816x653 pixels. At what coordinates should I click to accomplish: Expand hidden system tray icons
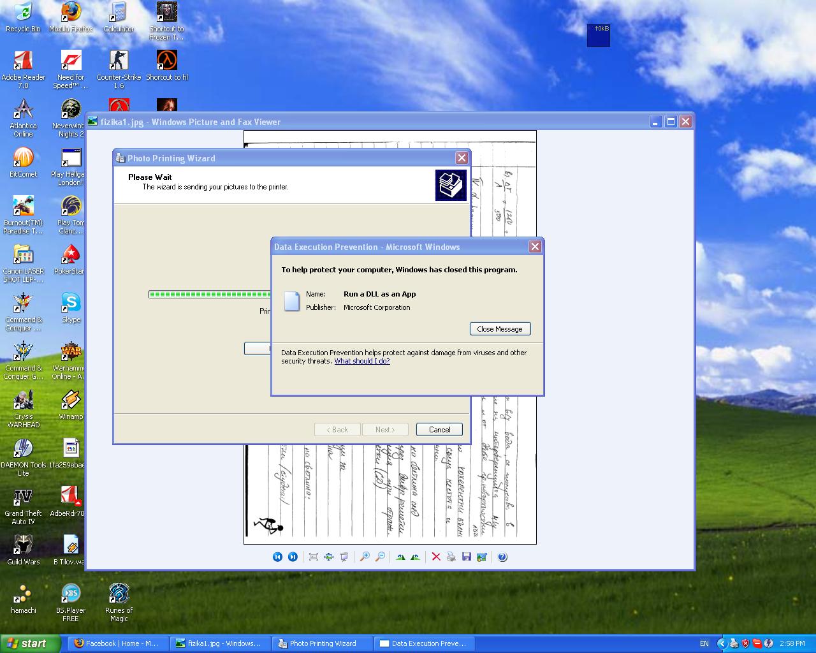[722, 643]
